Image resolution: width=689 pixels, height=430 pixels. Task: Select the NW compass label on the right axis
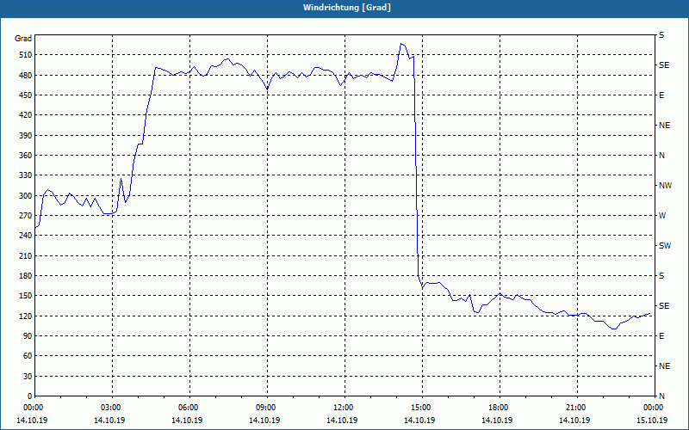pyautogui.click(x=665, y=186)
